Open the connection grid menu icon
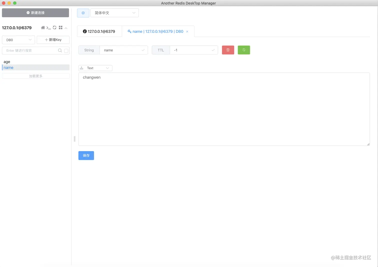The height and width of the screenshot is (267, 378). tap(60, 27)
